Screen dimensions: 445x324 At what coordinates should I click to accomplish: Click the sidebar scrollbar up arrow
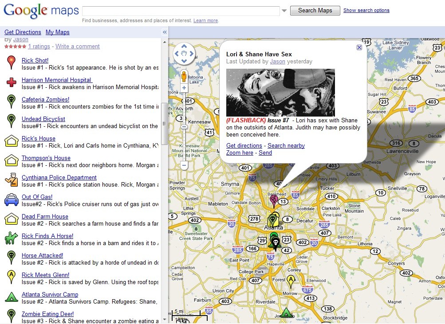pyautogui.click(x=164, y=42)
